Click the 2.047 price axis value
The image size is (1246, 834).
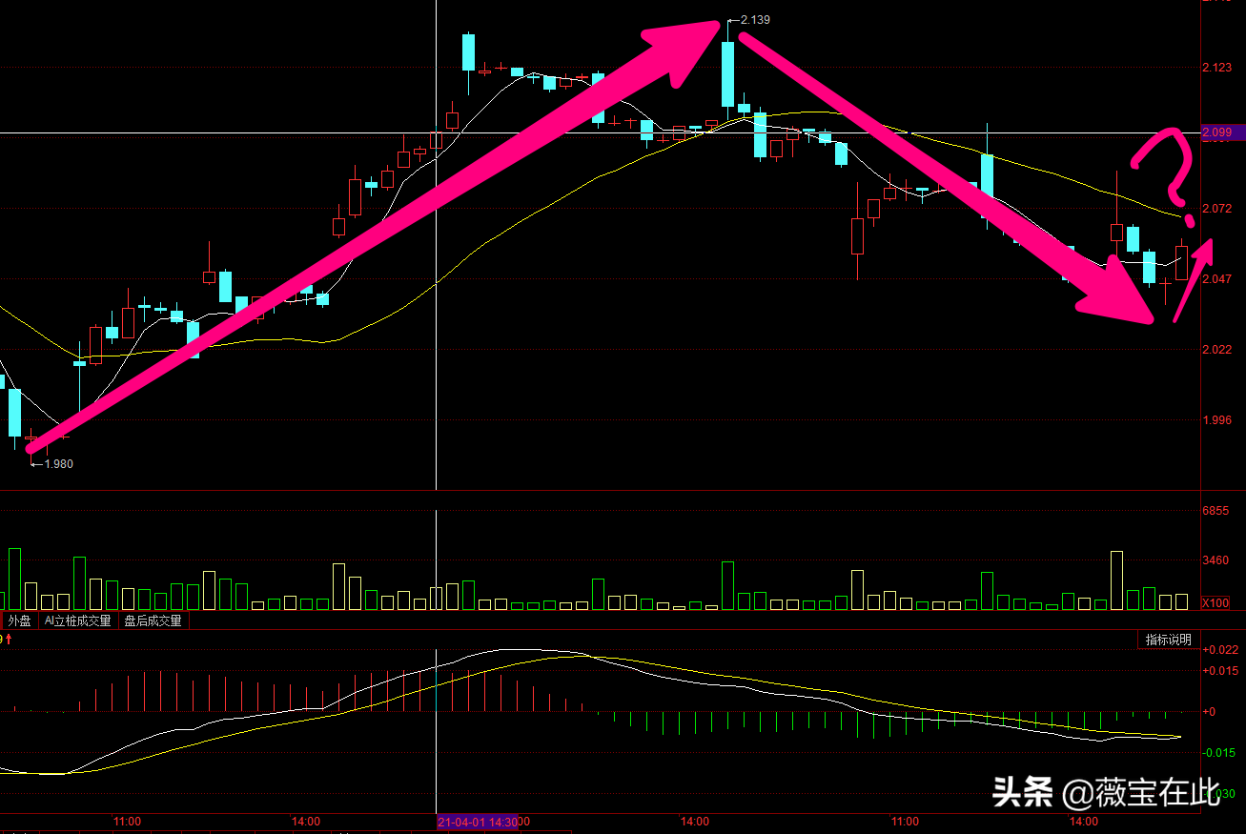pos(1217,278)
